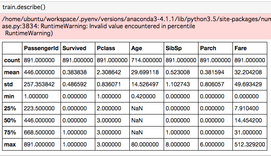The width and height of the screenshot is (271, 156).
Task: Click the Fare 50% value 14.454200
Action: tap(248, 120)
